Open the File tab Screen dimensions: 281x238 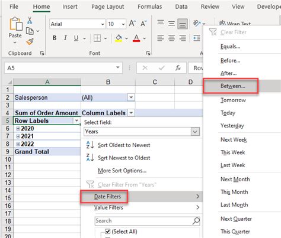14,6
